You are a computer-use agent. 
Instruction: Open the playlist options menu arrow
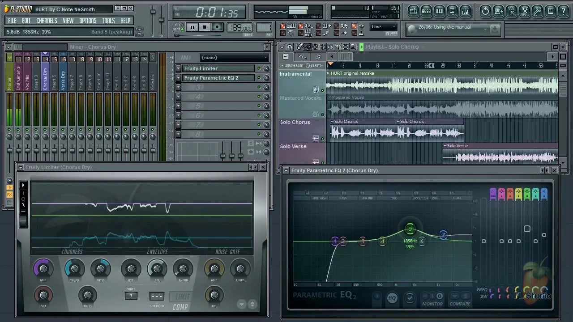[x=283, y=47]
